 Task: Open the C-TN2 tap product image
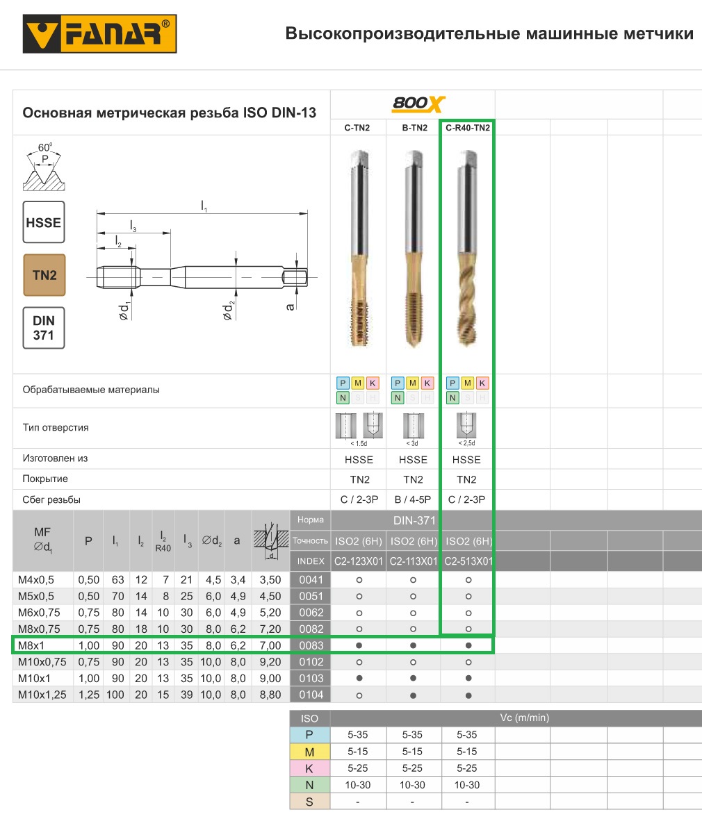[359, 248]
